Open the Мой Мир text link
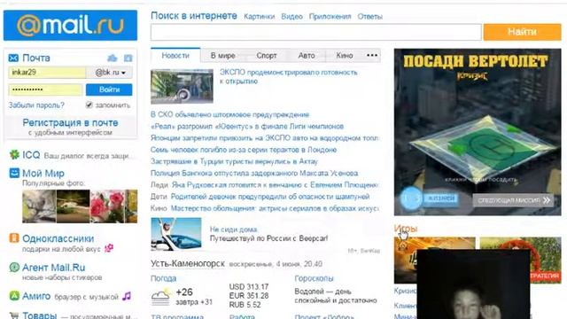 [43, 174]
